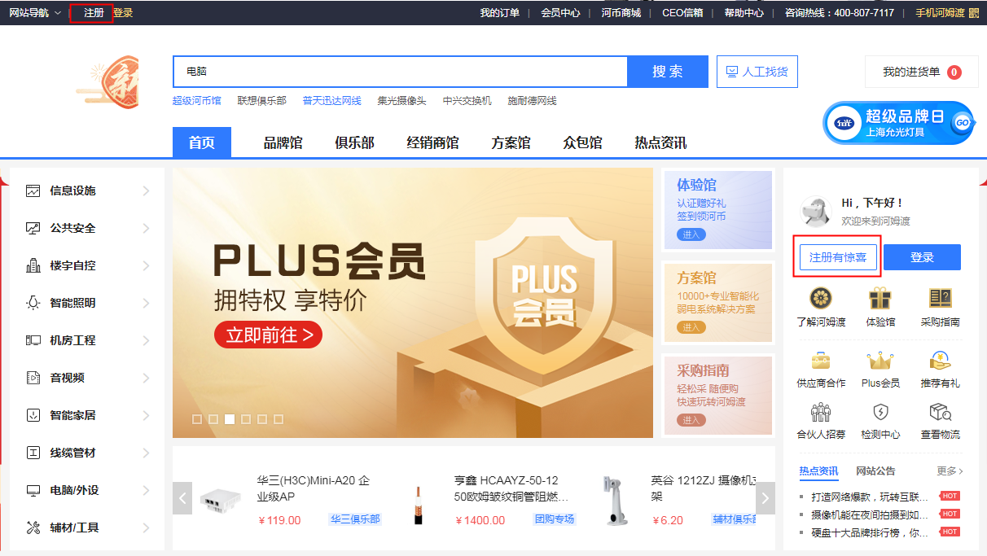Viewport: 987px width, 556px height.
Task: Click the 楼宇自控 building icon
Action: click(33, 266)
